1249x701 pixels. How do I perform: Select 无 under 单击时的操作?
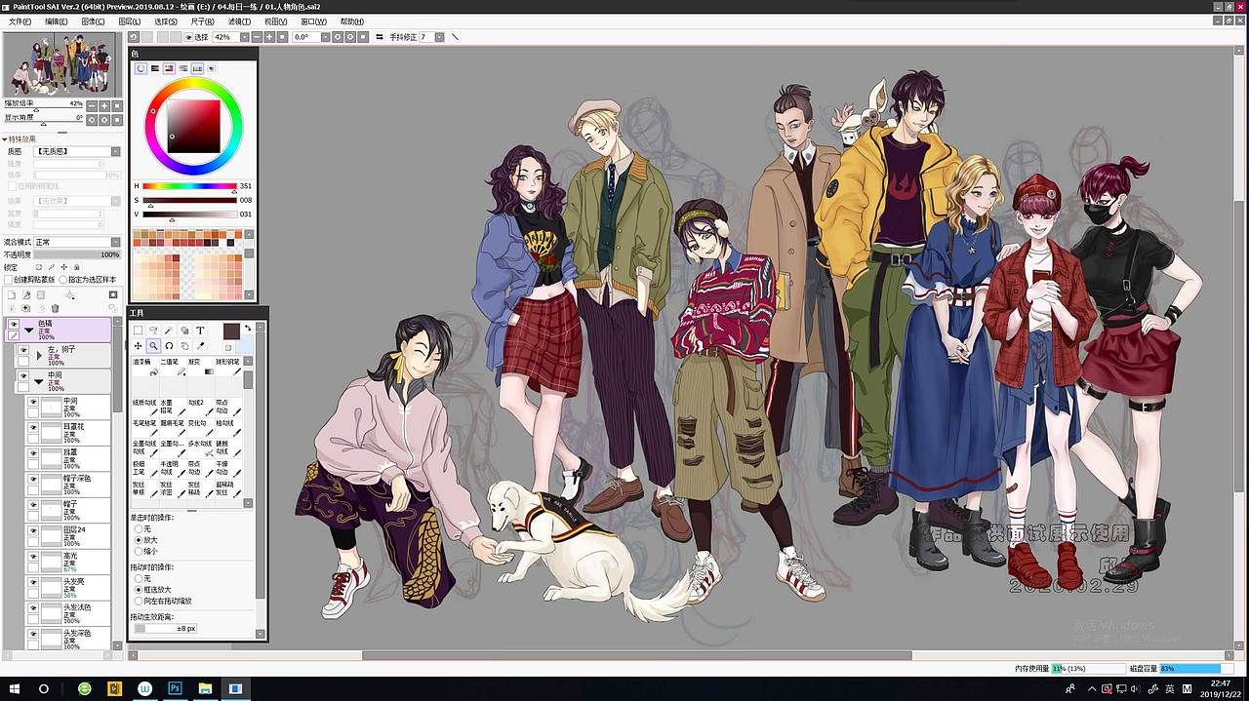coord(138,527)
